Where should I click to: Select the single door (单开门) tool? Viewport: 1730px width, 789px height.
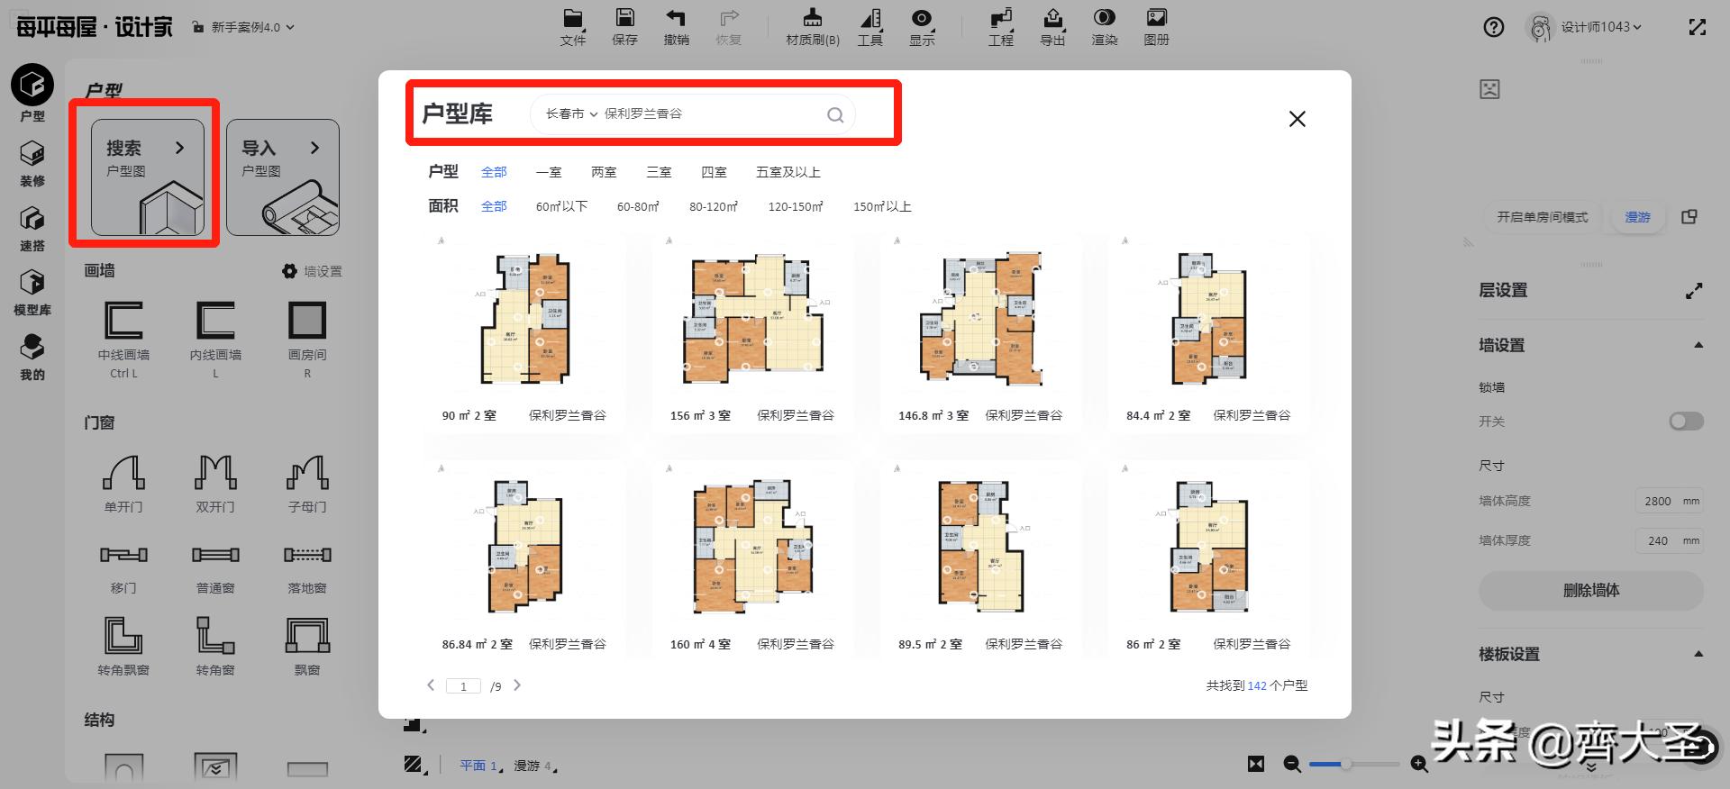click(123, 473)
